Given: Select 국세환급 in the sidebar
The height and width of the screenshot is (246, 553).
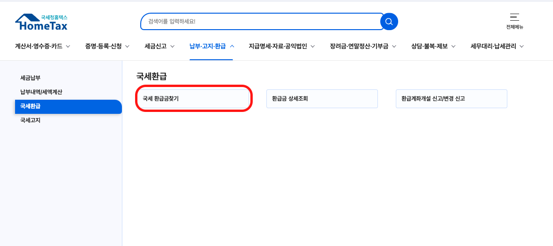Looking at the screenshot, I should point(68,106).
